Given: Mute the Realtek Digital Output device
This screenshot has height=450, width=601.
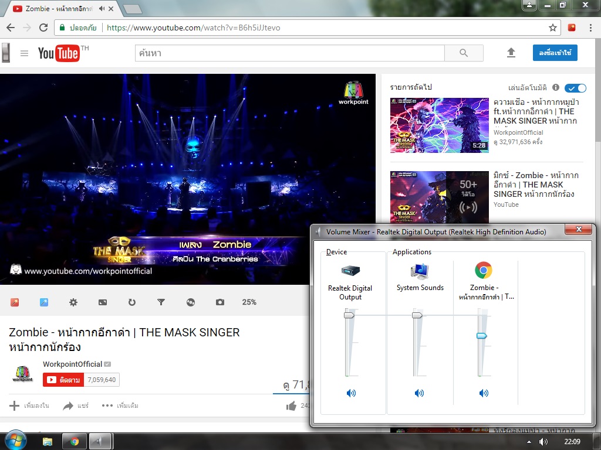Looking at the screenshot, I should click(351, 393).
